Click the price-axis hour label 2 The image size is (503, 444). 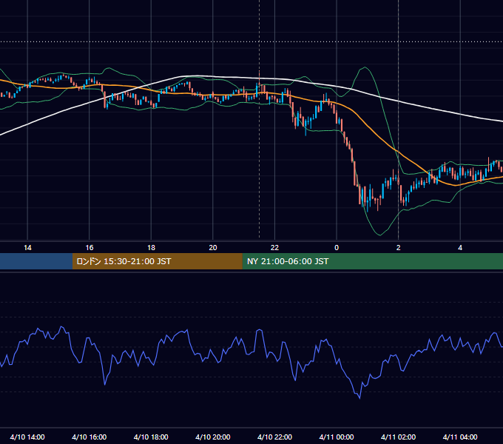(x=399, y=248)
